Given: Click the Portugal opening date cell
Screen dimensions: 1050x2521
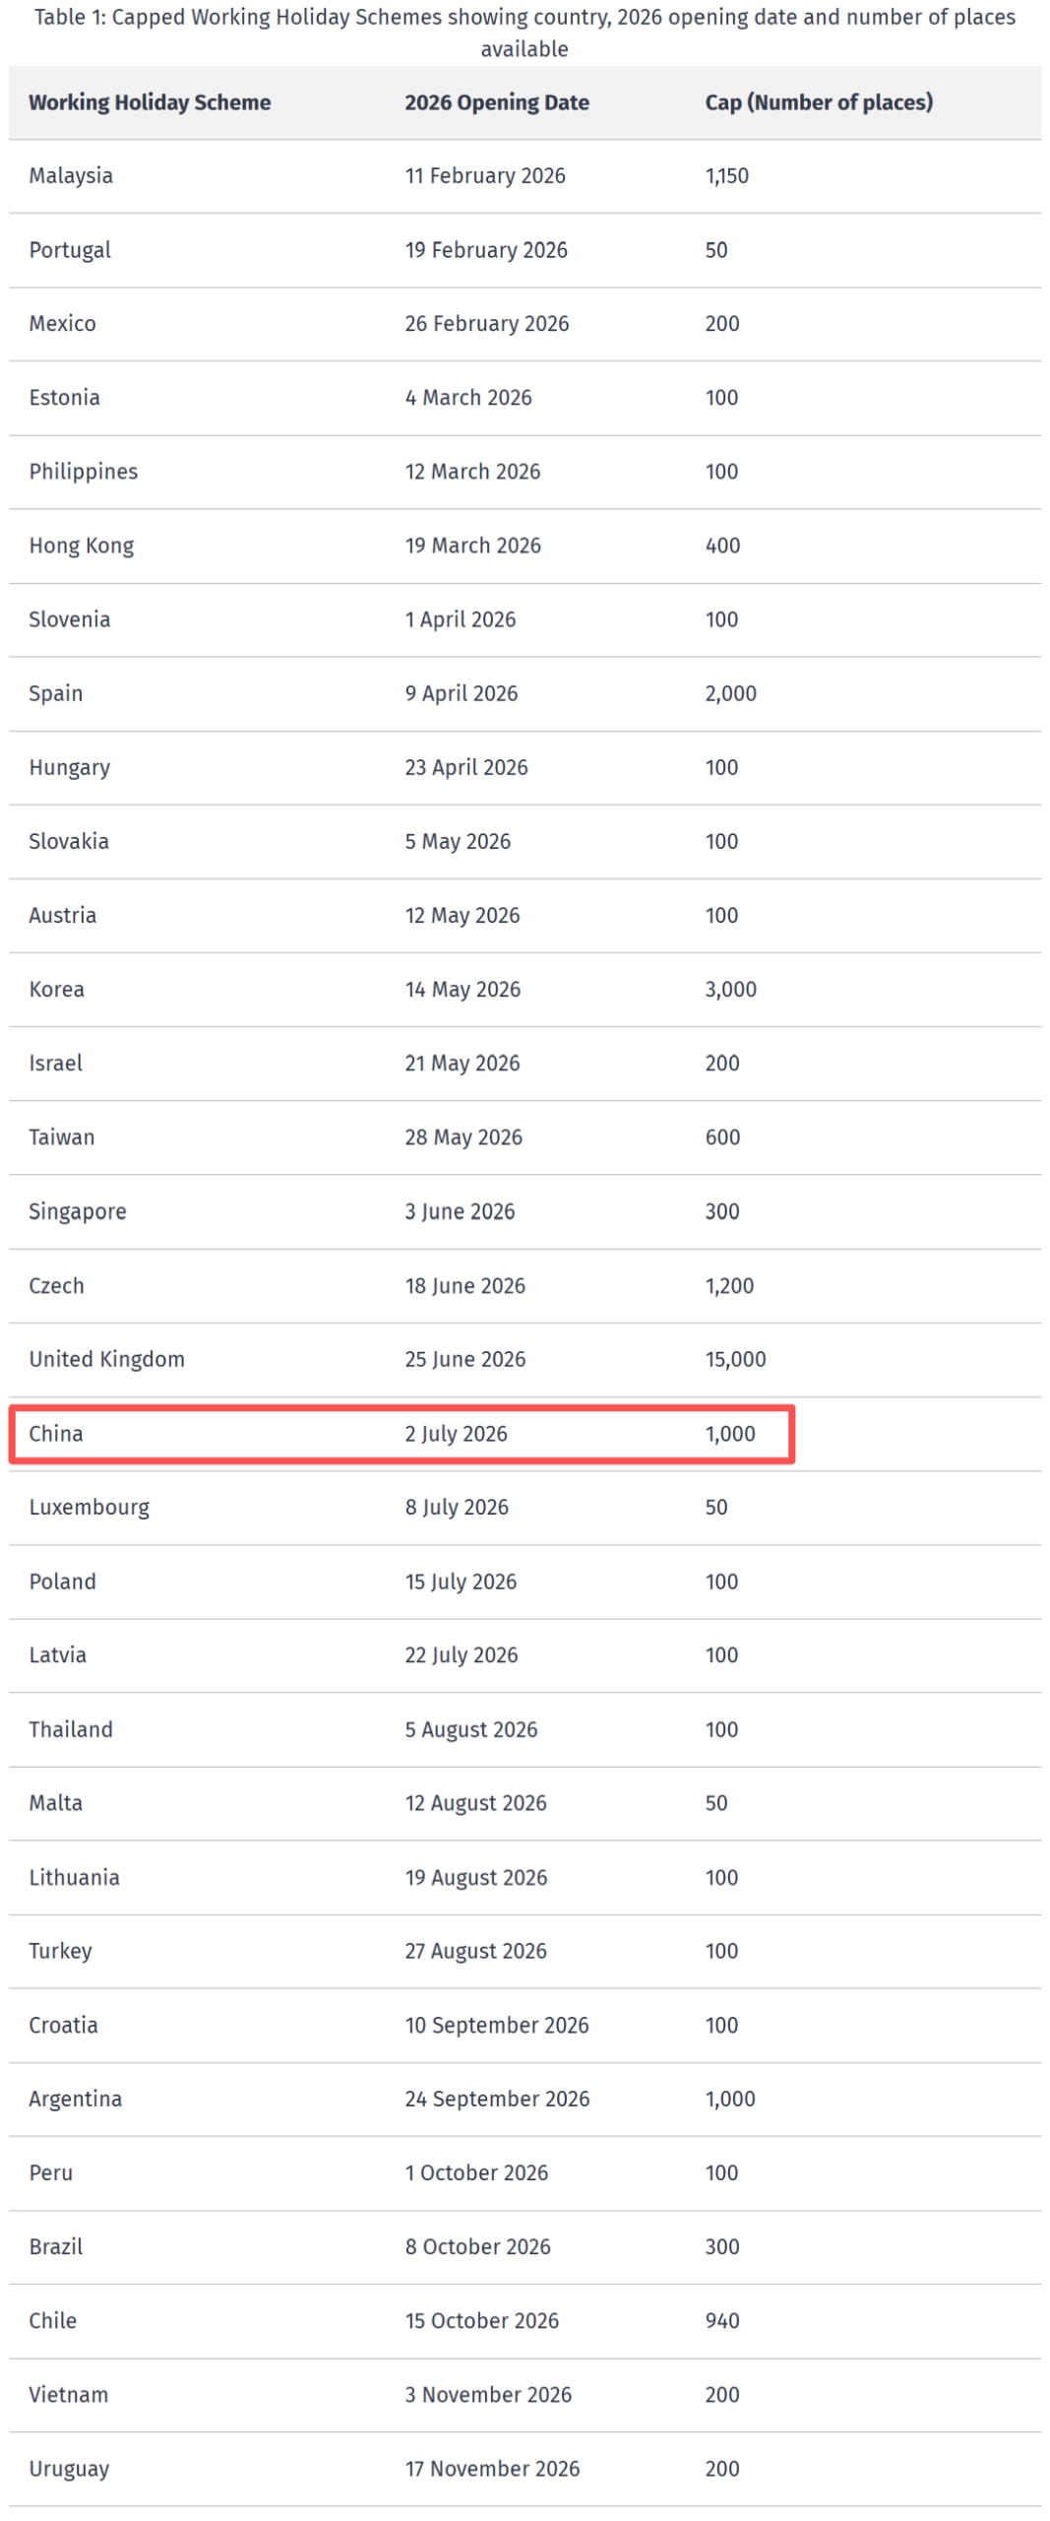Looking at the screenshot, I should click(x=485, y=250).
